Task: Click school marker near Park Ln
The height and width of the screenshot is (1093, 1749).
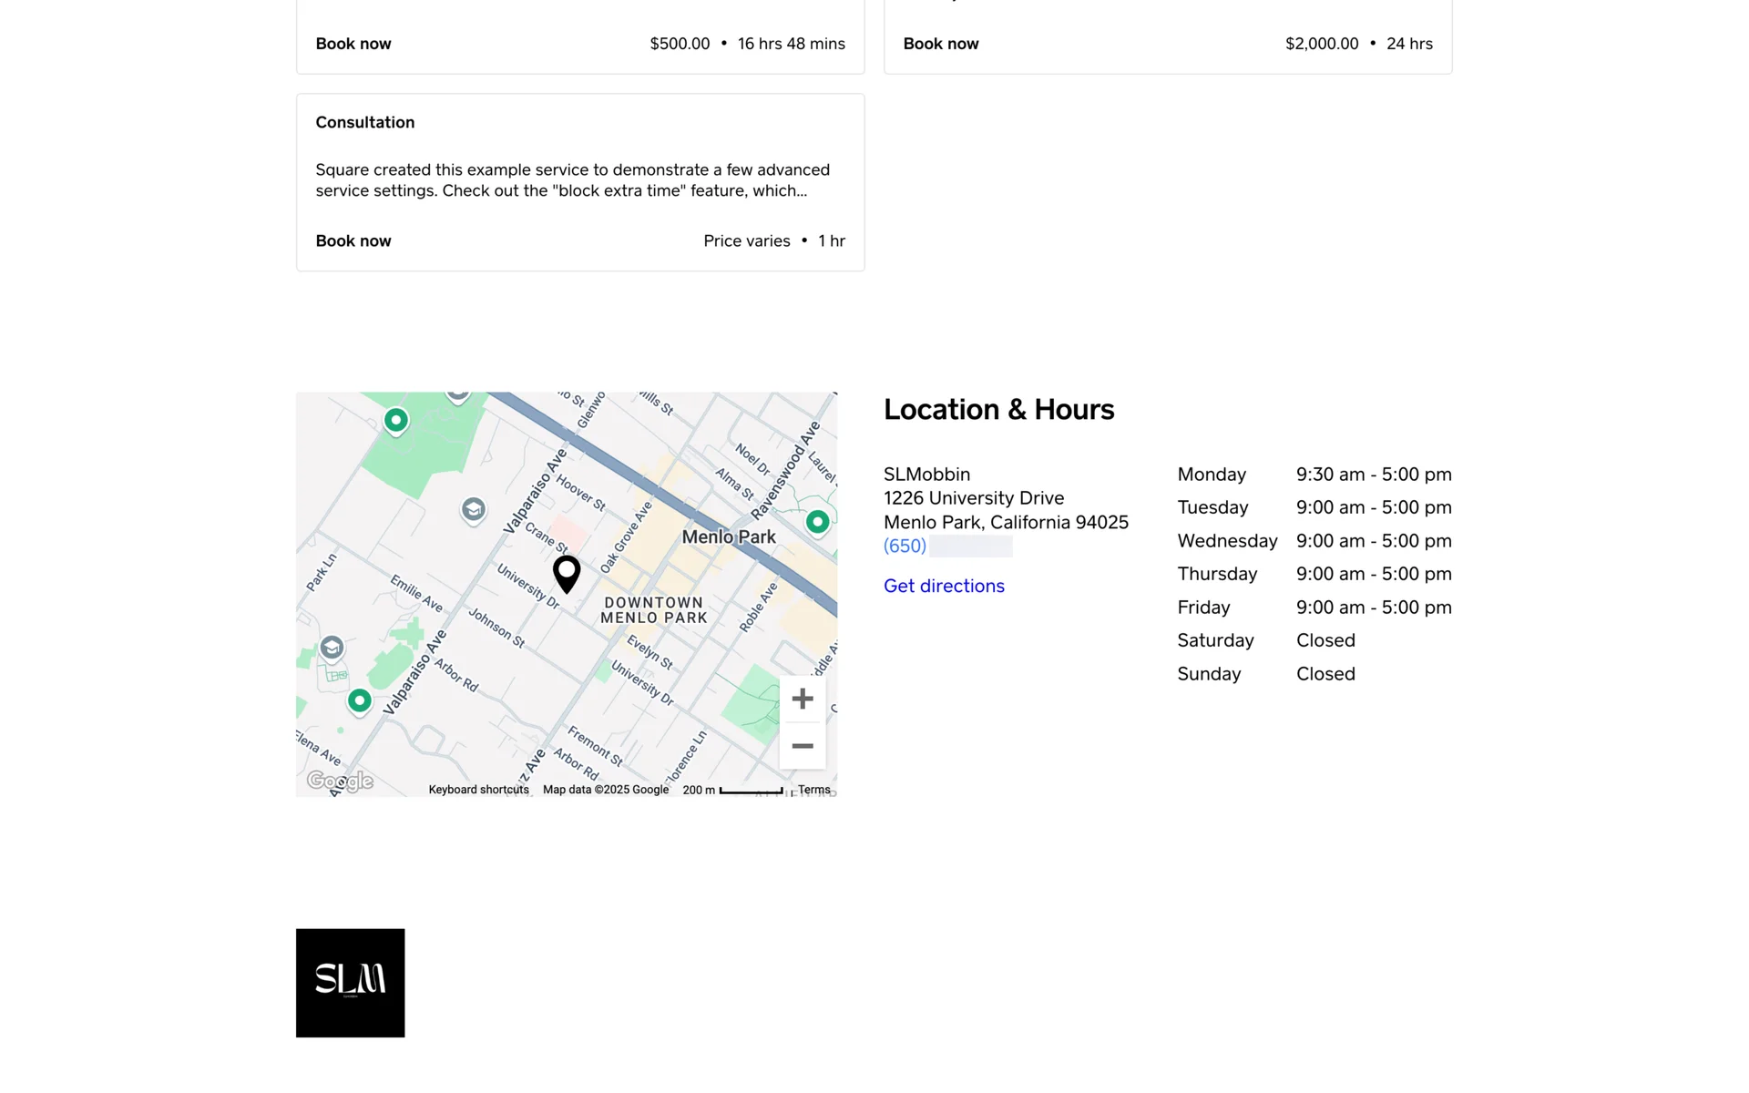Action: coord(332,648)
